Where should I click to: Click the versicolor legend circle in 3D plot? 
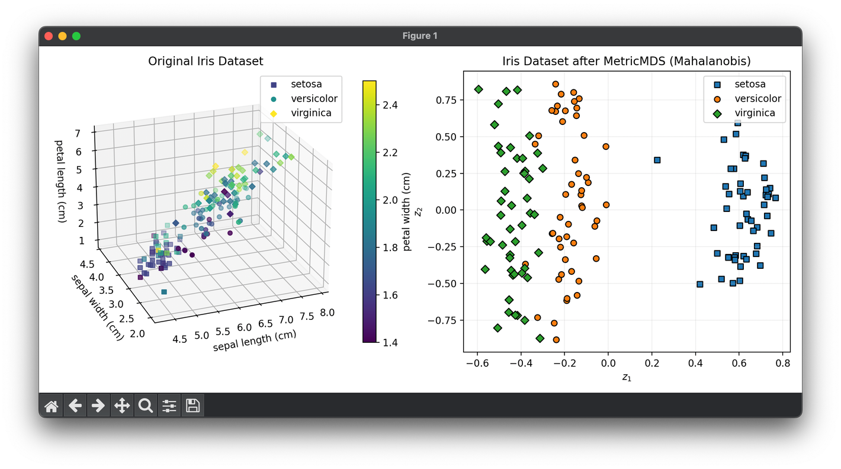point(273,98)
